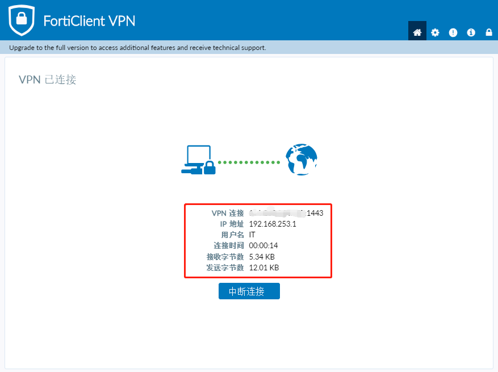Click the sent bytes 12.01 KB value
This screenshot has height=372, width=498.
[264, 268]
